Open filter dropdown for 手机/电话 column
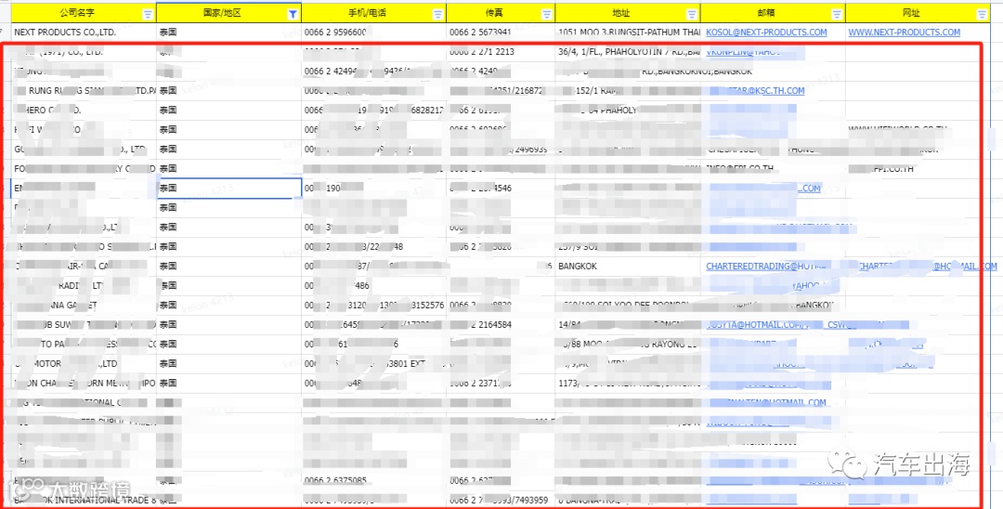This screenshot has height=509, width=1003. (437, 14)
